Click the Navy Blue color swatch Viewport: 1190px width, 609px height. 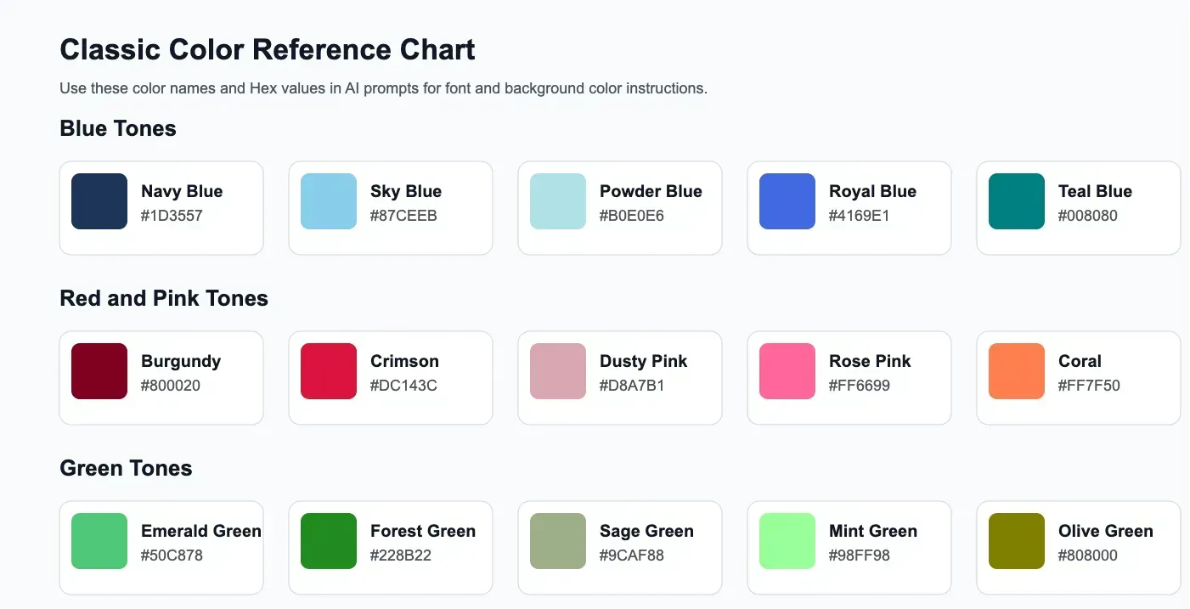pos(99,201)
